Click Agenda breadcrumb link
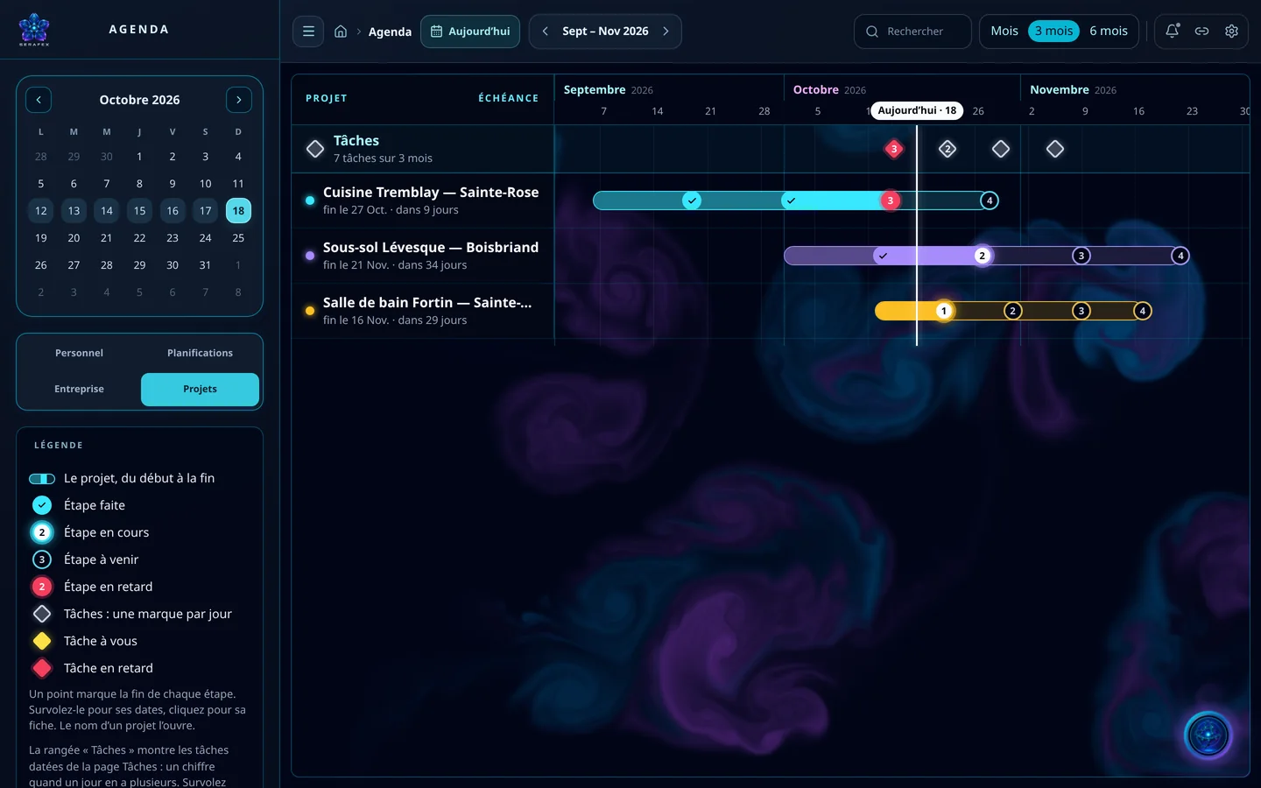The width and height of the screenshot is (1261, 788). (x=390, y=32)
